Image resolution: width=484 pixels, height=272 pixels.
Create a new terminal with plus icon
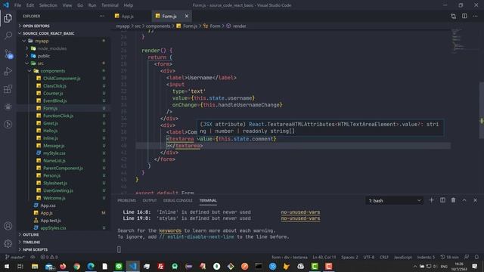tap(432, 200)
